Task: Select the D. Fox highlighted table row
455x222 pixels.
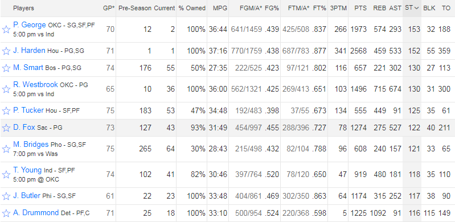Action: tap(228, 128)
